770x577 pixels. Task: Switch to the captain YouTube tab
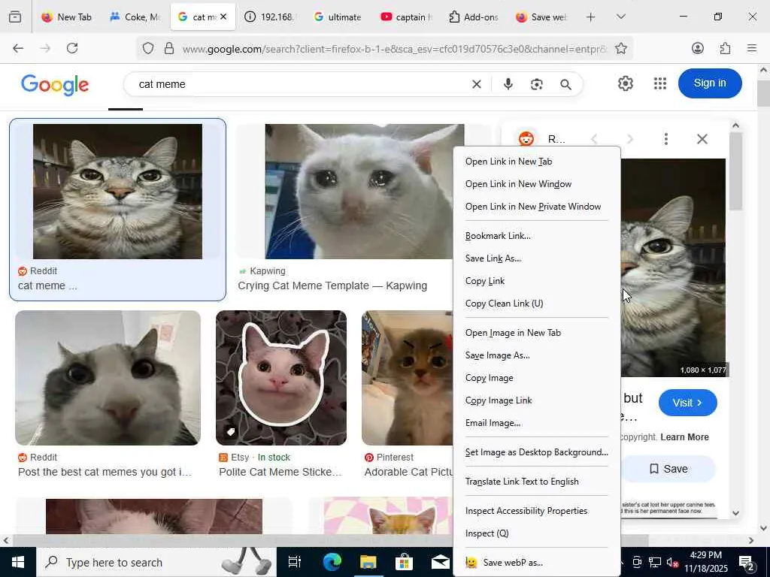[407, 17]
